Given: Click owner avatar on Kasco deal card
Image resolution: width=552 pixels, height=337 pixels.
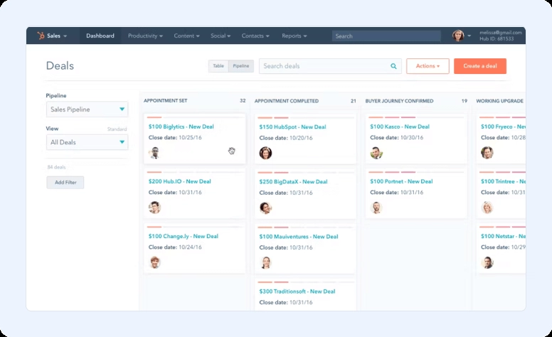Looking at the screenshot, I should 376,153.
